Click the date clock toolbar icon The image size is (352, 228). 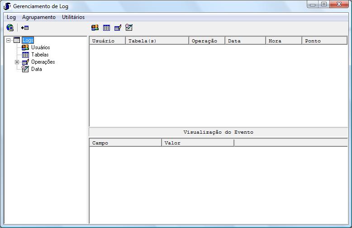[x=129, y=28]
